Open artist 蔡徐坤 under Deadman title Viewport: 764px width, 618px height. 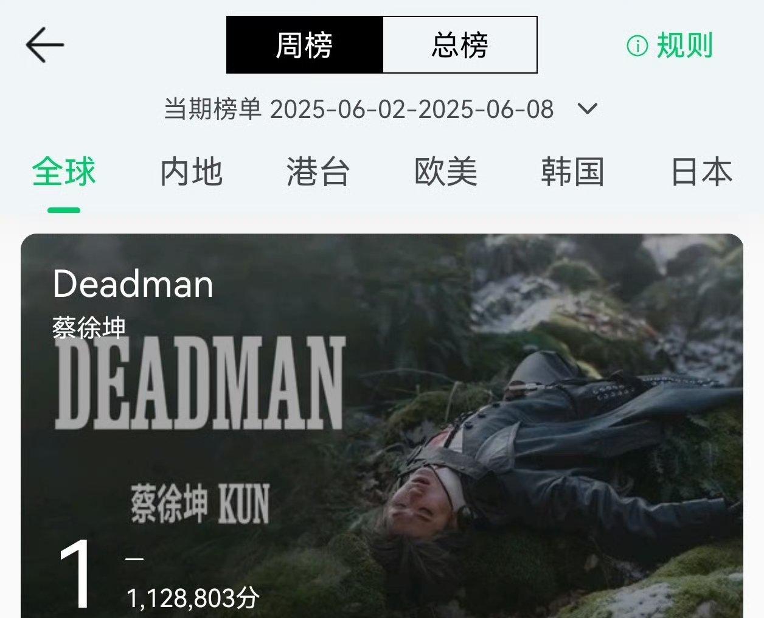pos(89,328)
